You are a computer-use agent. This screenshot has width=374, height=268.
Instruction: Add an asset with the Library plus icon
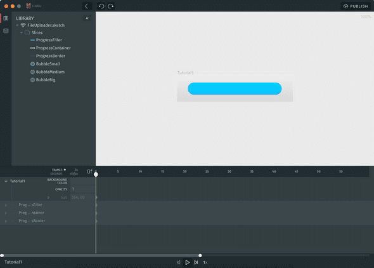coord(87,18)
